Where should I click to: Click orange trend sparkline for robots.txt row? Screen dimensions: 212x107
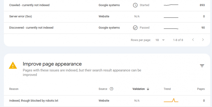171,100
